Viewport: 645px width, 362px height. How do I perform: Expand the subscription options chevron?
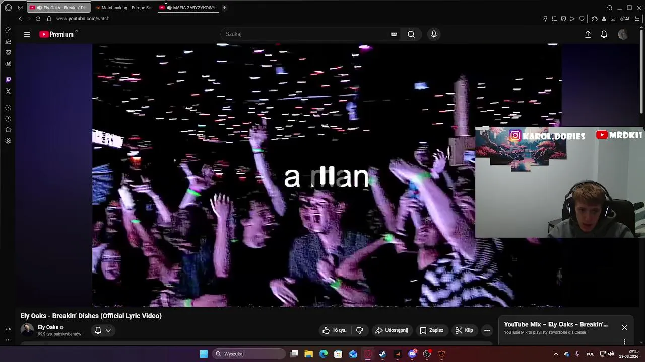[108, 330]
